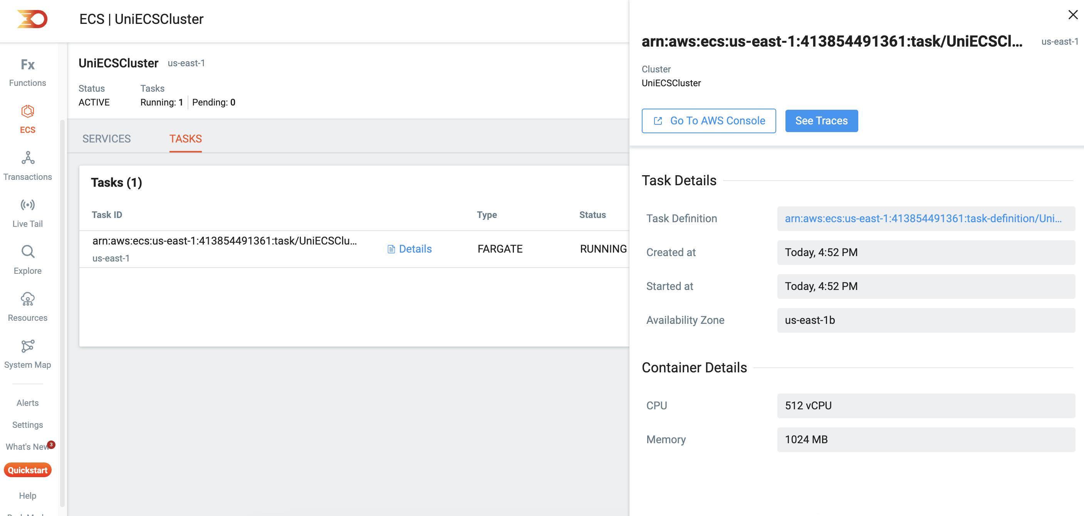1084x516 pixels.
Task: Click the Memory value 1024 MB
Action: pyautogui.click(x=926, y=440)
